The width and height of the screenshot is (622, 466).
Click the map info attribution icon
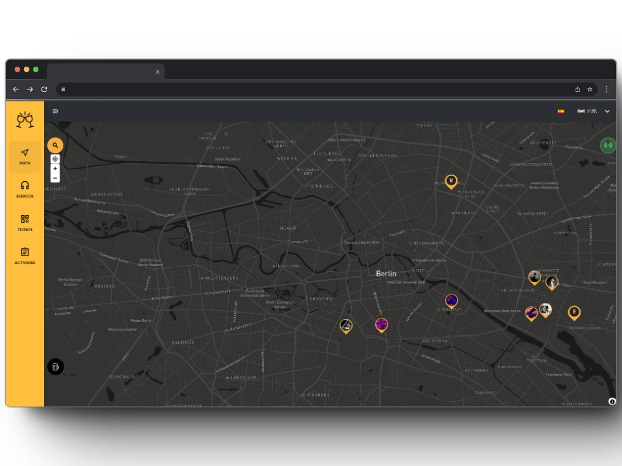point(612,401)
